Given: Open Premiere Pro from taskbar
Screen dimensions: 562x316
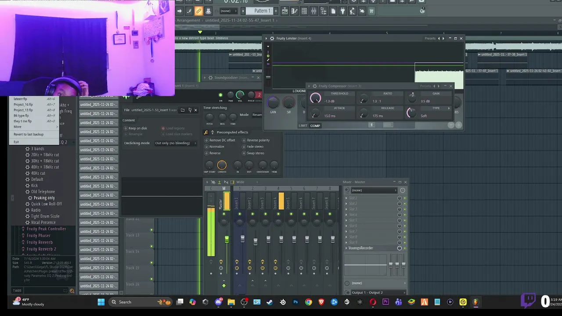Looking at the screenshot, I should point(386,302).
